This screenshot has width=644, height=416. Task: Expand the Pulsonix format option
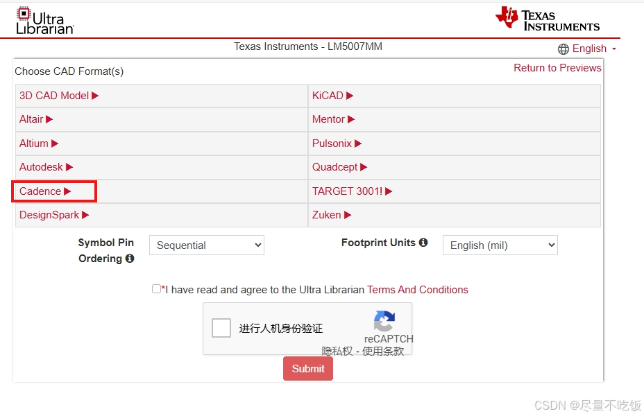pyautogui.click(x=337, y=144)
